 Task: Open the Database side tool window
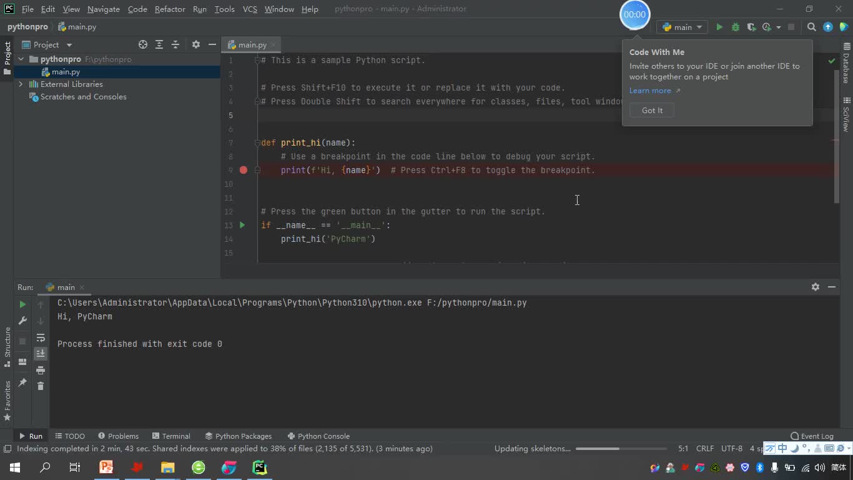coord(846,64)
